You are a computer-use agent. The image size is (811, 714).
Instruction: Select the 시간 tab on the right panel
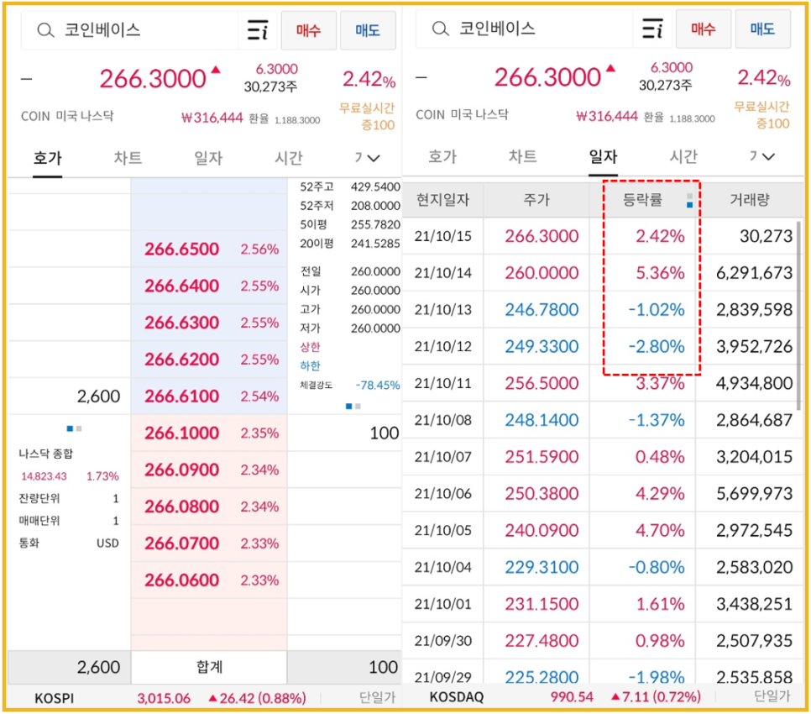[x=684, y=158]
